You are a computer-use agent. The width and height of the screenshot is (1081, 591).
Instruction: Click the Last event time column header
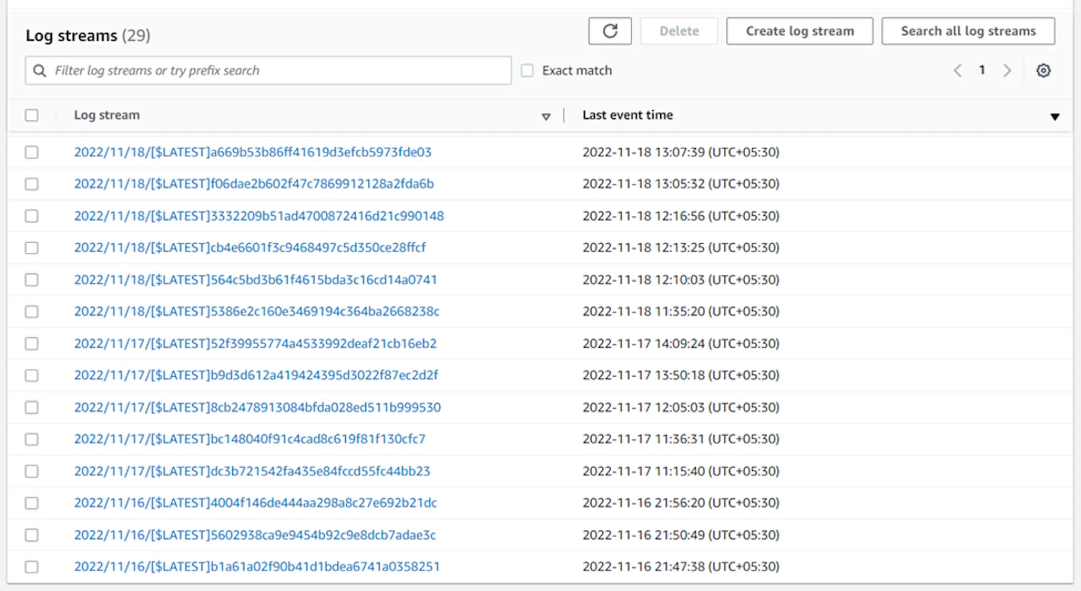628,115
